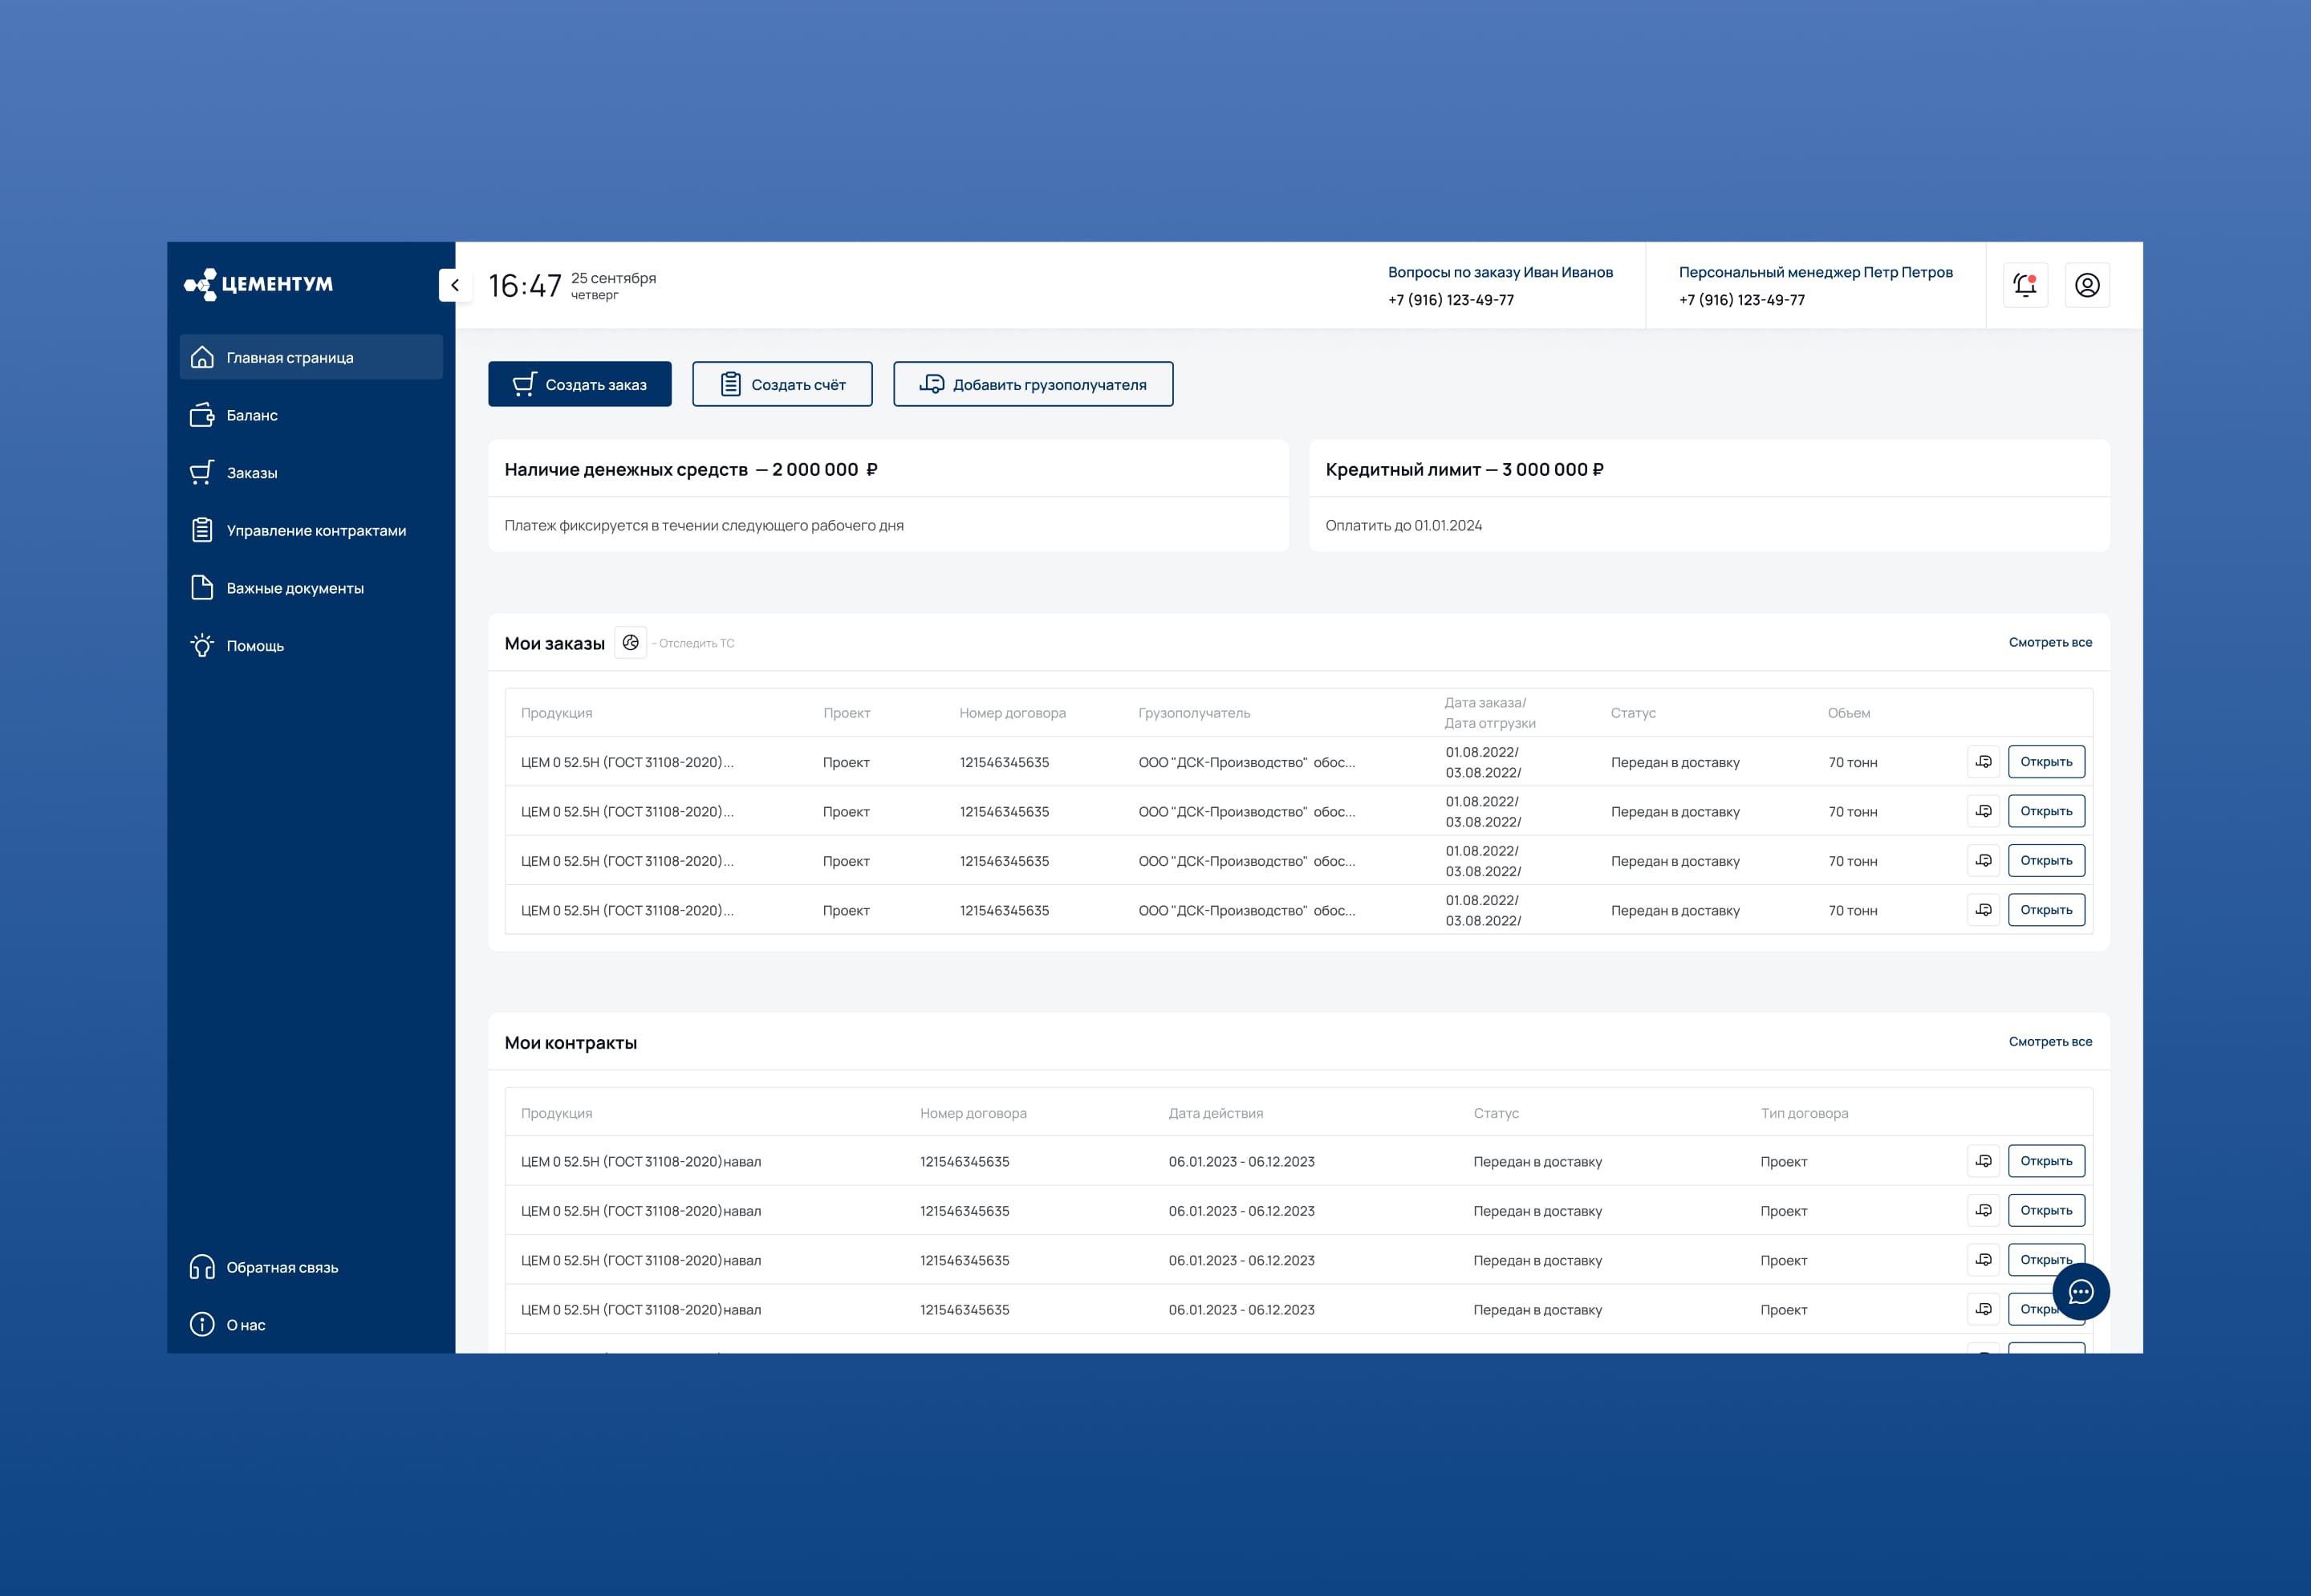This screenshot has width=2311, height=1596.
Task: Click Дата заказа/ Дата отгрузки header
Action: [x=1490, y=713]
